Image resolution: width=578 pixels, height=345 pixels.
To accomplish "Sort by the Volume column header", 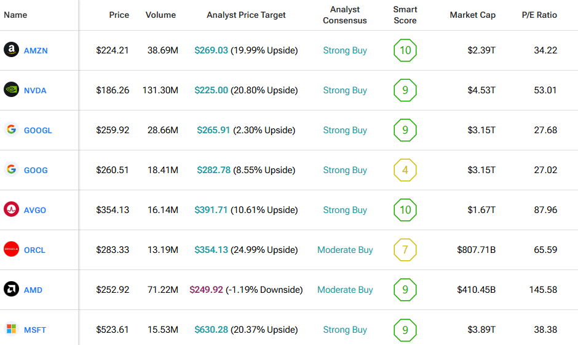I will tap(160, 15).
